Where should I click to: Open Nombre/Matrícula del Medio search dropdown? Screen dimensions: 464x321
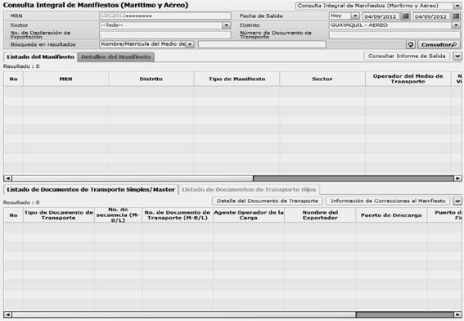190,44
